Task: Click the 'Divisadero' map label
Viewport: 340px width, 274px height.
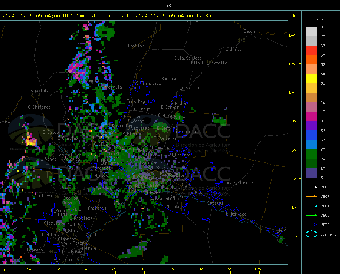Action: point(184,132)
